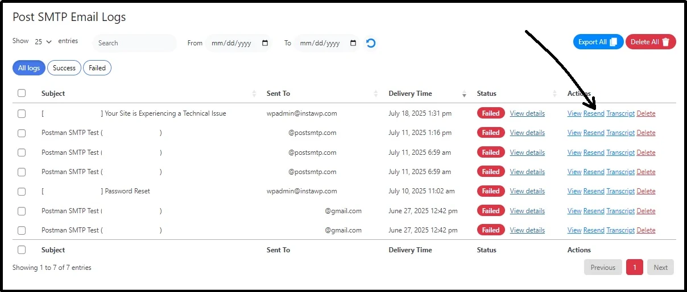Sort by Delivery Time column arrows
The width and height of the screenshot is (687, 292).
(x=464, y=94)
